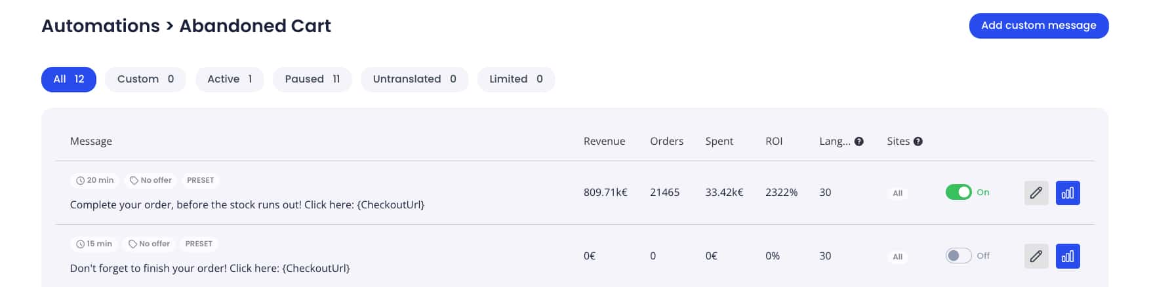1151x287 pixels.
Task: Edit the 15 min message with pencil icon
Action: [x=1036, y=256]
